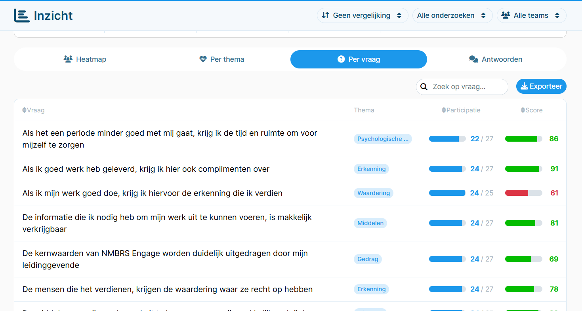This screenshot has width=582, height=311.
Task: Click the Psychologische theme tag
Action: pos(383,139)
